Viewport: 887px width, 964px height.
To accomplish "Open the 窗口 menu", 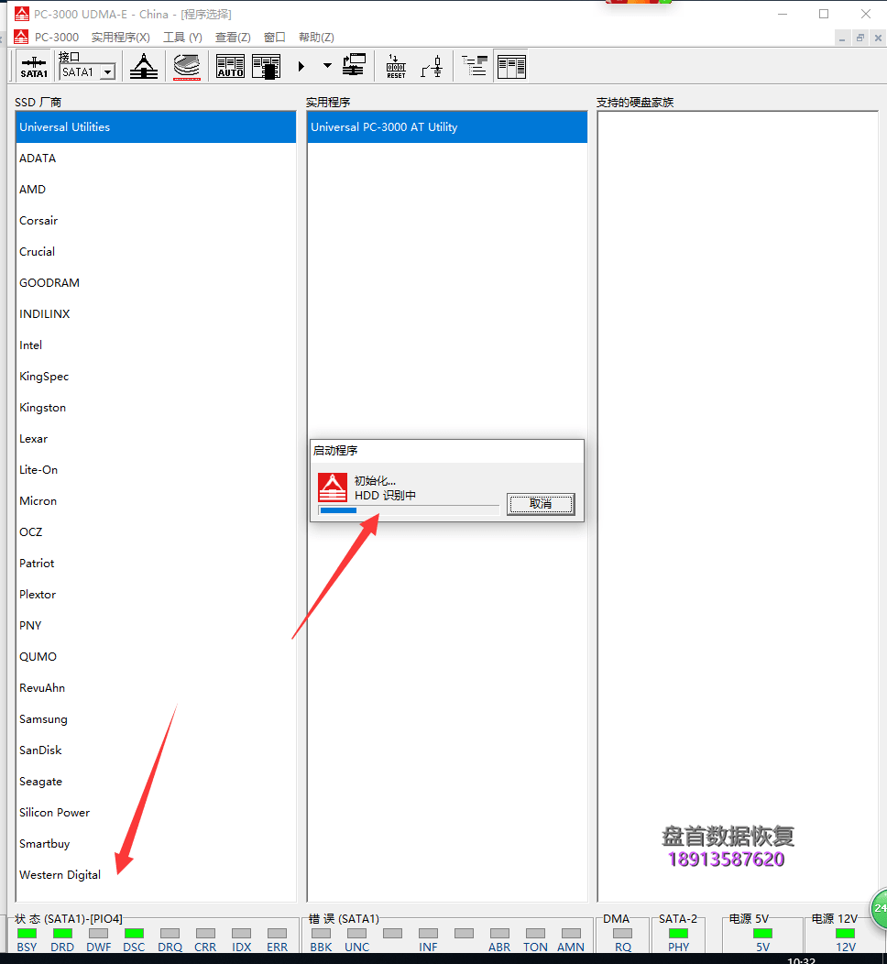I will pos(274,38).
